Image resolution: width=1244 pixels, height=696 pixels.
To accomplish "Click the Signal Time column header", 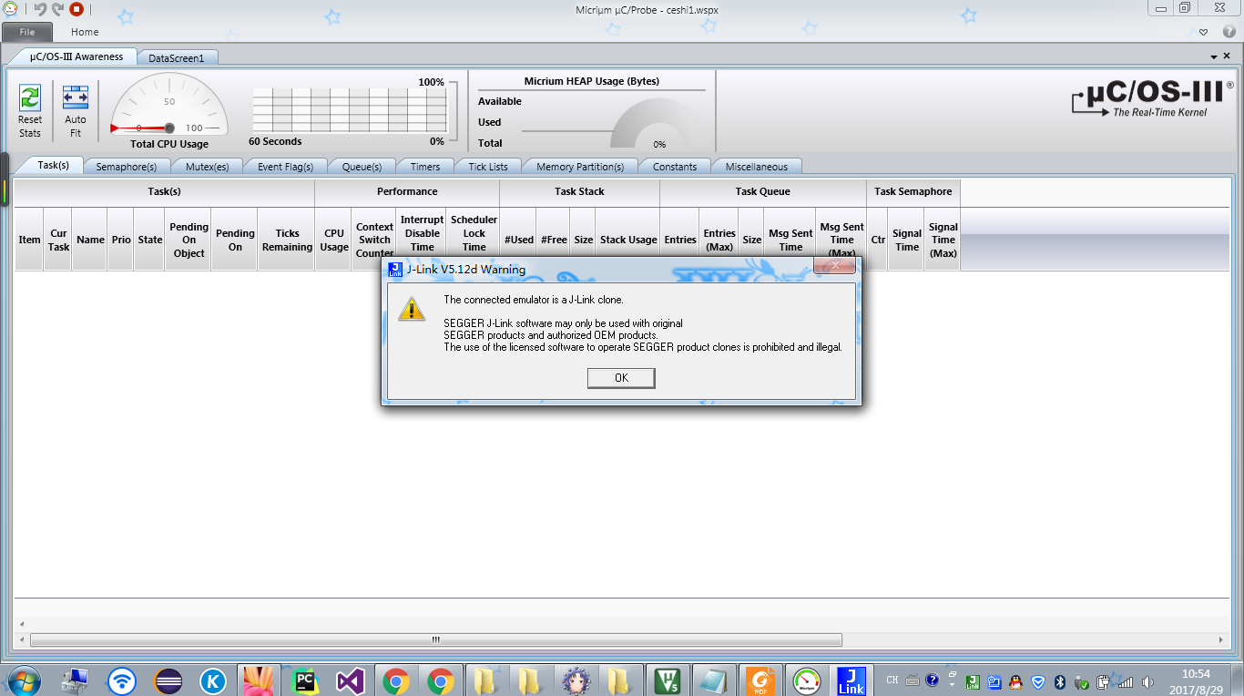I will (x=907, y=240).
